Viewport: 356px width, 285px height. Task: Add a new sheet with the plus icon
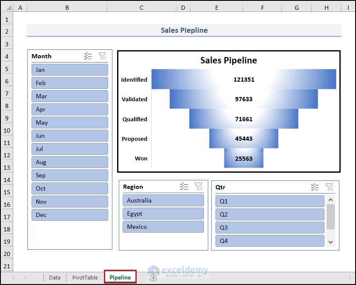click(x=153, y=277)
